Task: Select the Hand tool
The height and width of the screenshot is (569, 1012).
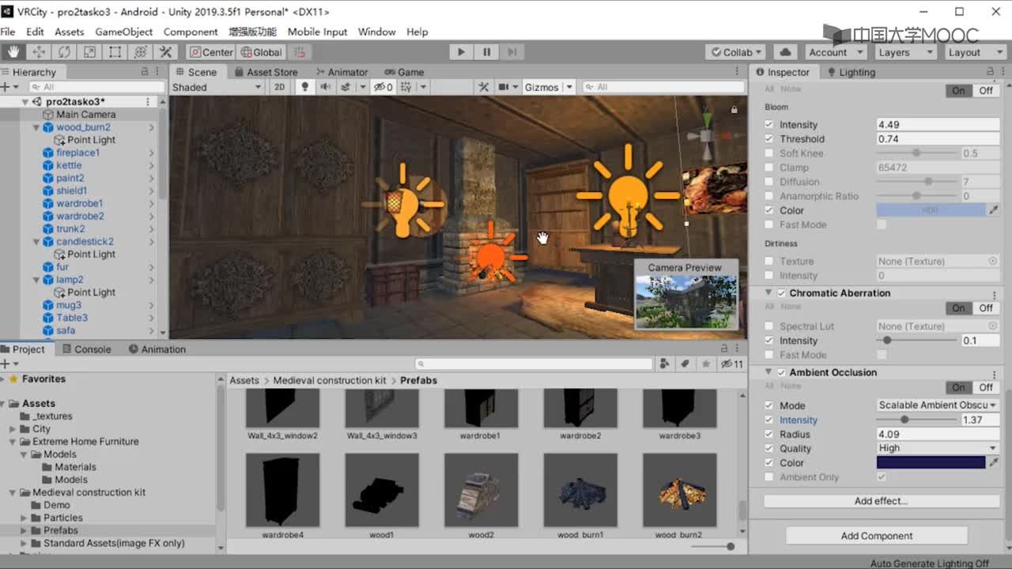Action: [13, 52]
